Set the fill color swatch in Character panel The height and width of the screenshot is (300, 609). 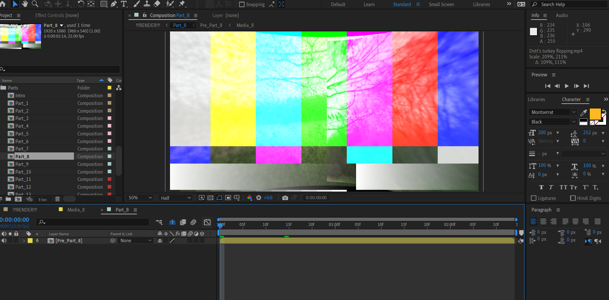click(x=595, y=114)
